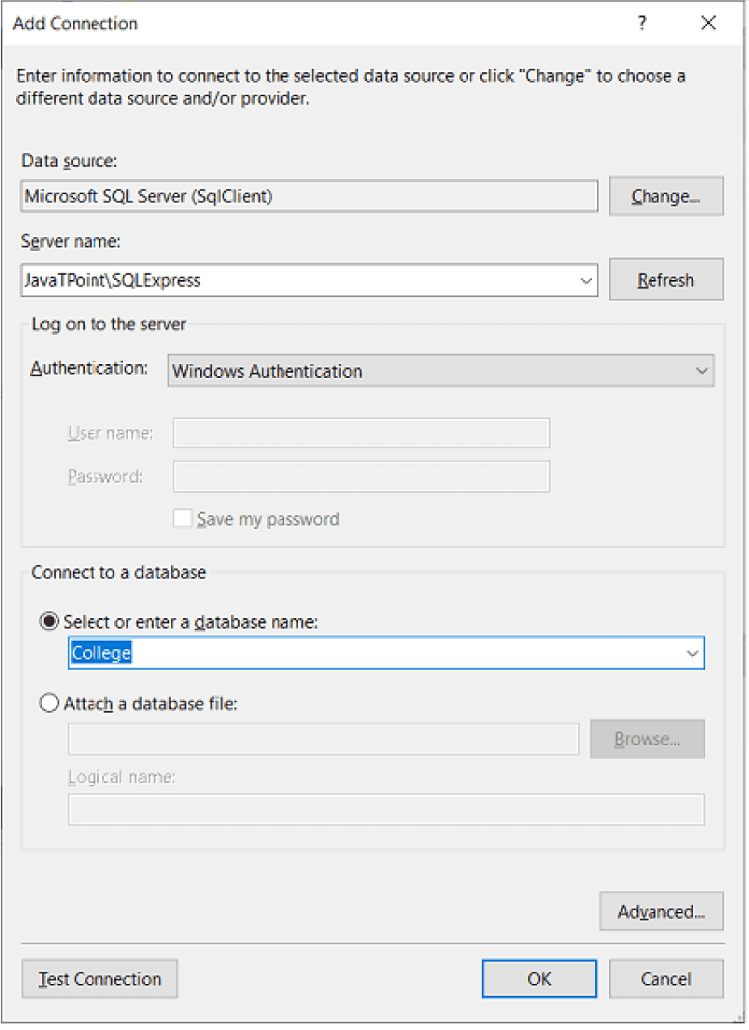
Task: Click inside the Server name text box
Action: coord(292,281)
